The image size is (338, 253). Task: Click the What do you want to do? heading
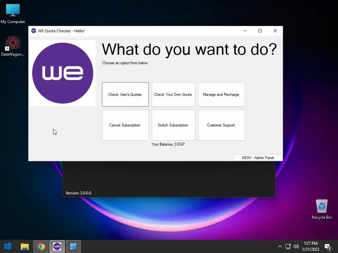pyautogui.click(x=189, y=50)
